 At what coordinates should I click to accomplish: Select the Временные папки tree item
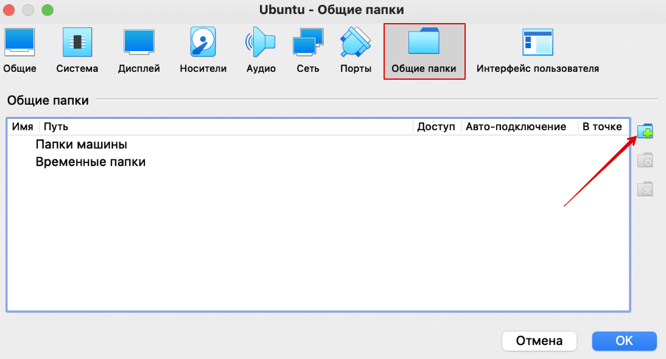90,162
